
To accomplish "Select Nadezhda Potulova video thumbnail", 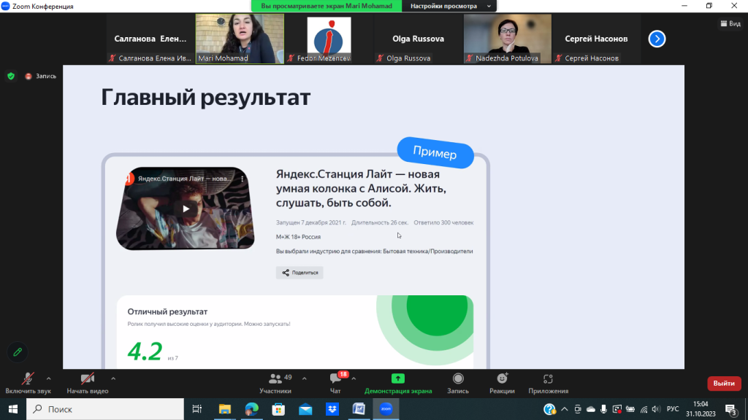I will [x=508, y=39].
